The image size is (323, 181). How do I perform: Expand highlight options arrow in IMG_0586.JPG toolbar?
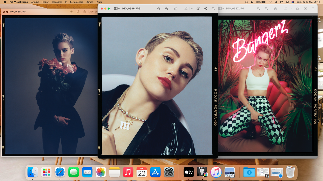click(x=192, y=9)
